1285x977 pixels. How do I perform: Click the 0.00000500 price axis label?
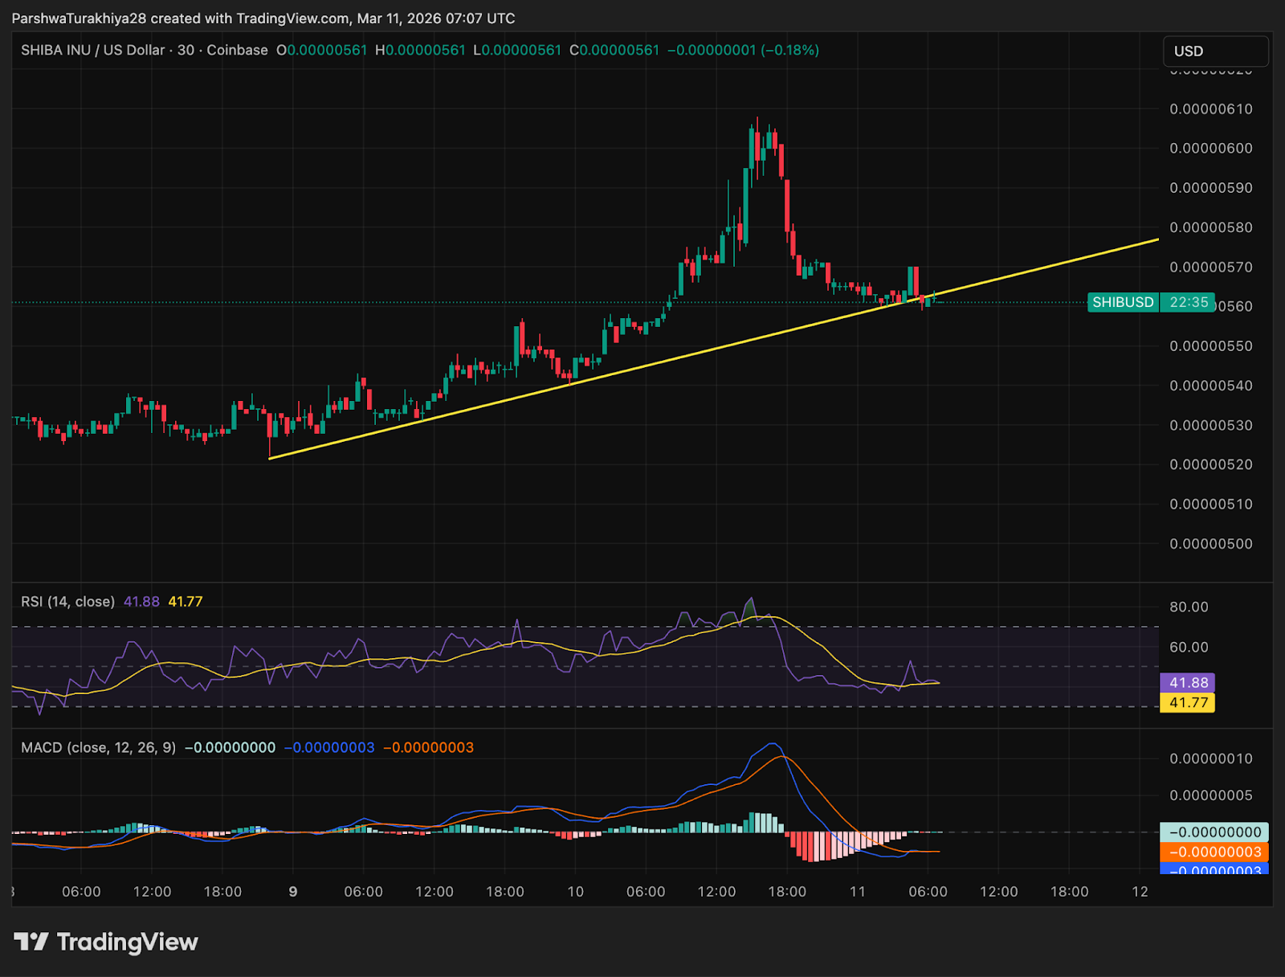point(1210,544)
